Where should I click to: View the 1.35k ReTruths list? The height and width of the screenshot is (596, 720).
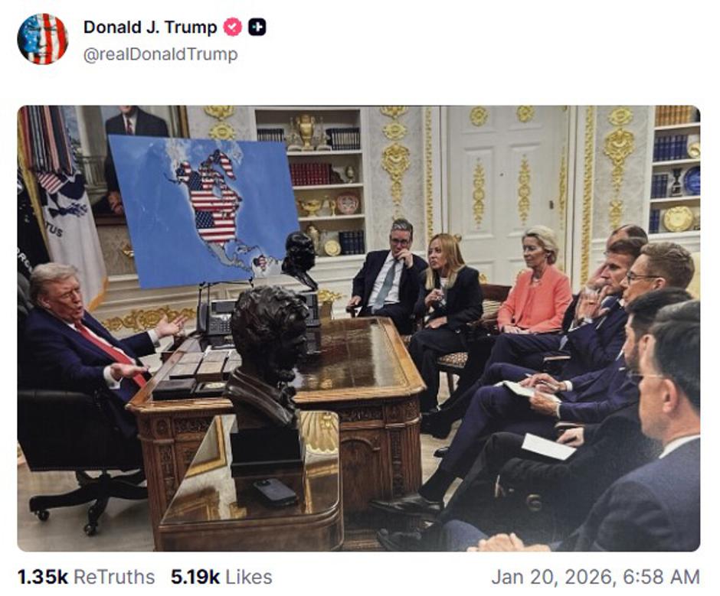[86, 577]
